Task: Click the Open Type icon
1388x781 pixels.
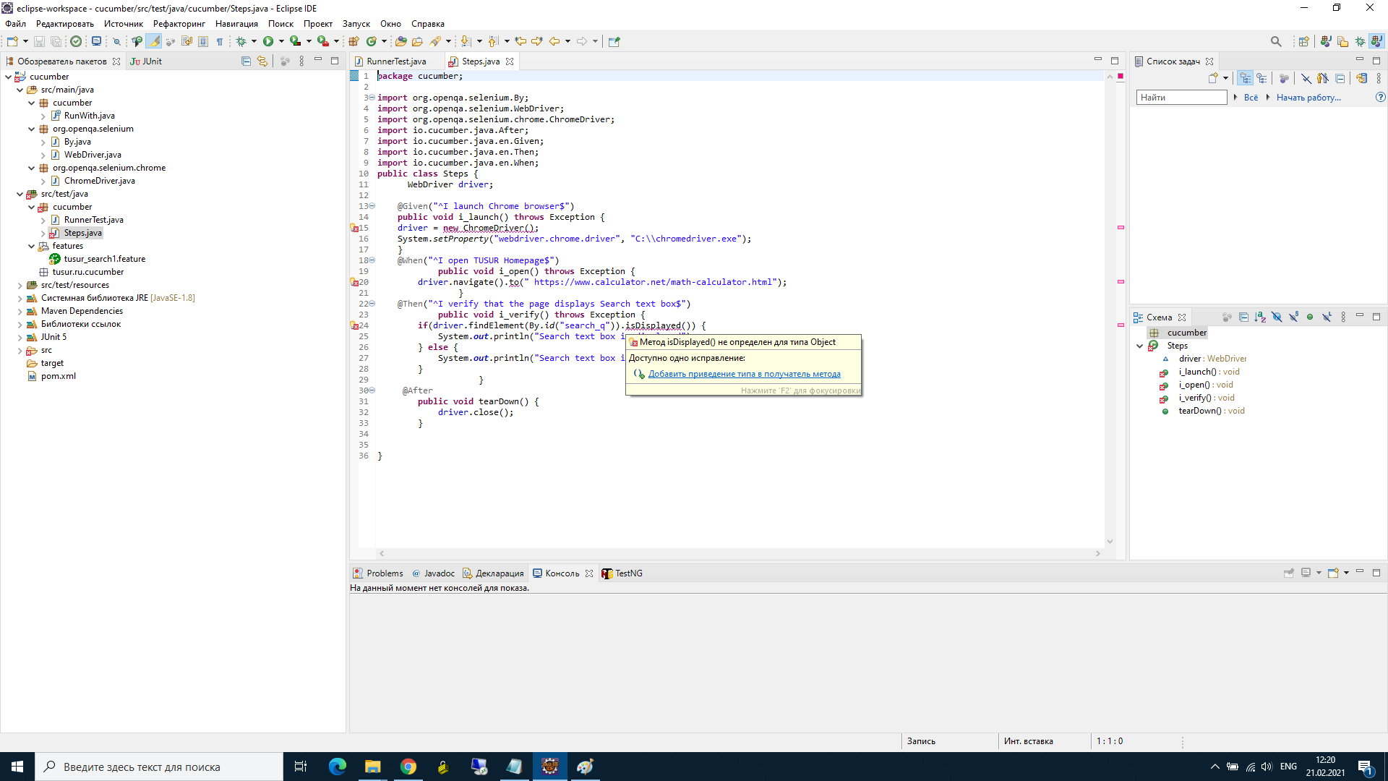Action: point(401,41)
